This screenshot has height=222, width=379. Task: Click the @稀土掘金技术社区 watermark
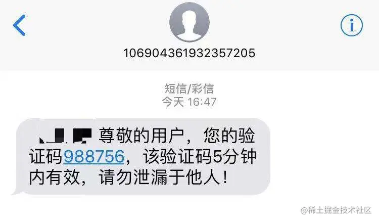pos(336,210)
